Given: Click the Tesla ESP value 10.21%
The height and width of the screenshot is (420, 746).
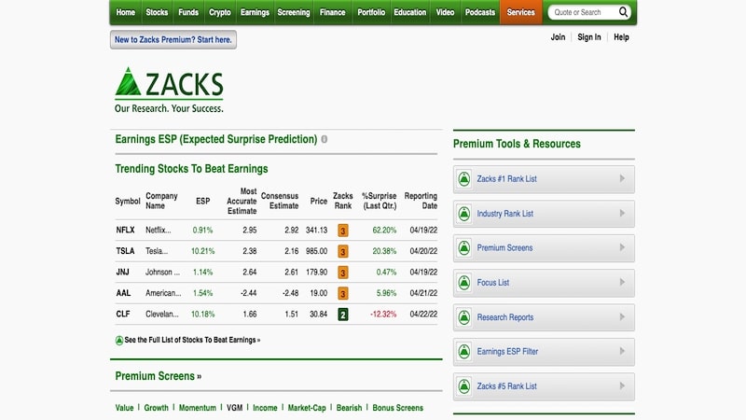Looking at the screenshot, I should [x=202, y=251].
